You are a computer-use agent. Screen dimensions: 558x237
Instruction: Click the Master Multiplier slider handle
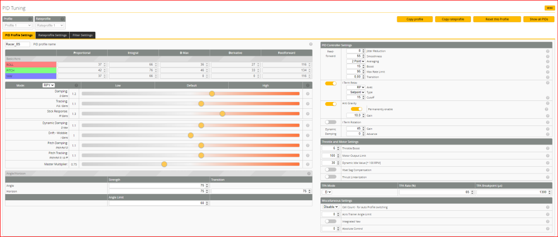(x=164, y=164)
